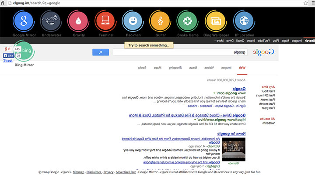This screenshot has width=315, height=175.
Task: Click the mirrored Google logo
Action: [x=263, y=52]
